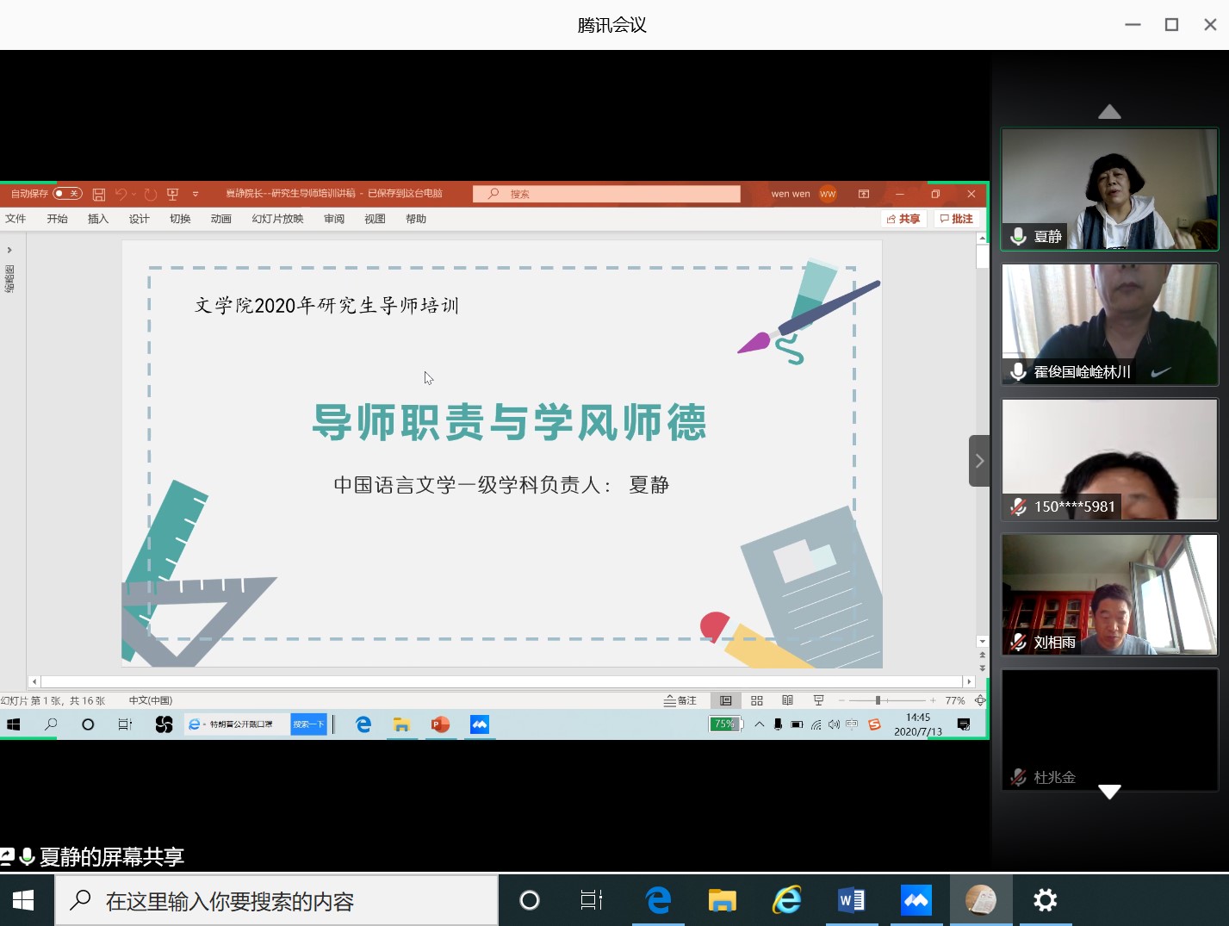Open Customize Quick Access Toolbar dropdown
Viewport: 1229px width, 926px height.
pos(196,194)
